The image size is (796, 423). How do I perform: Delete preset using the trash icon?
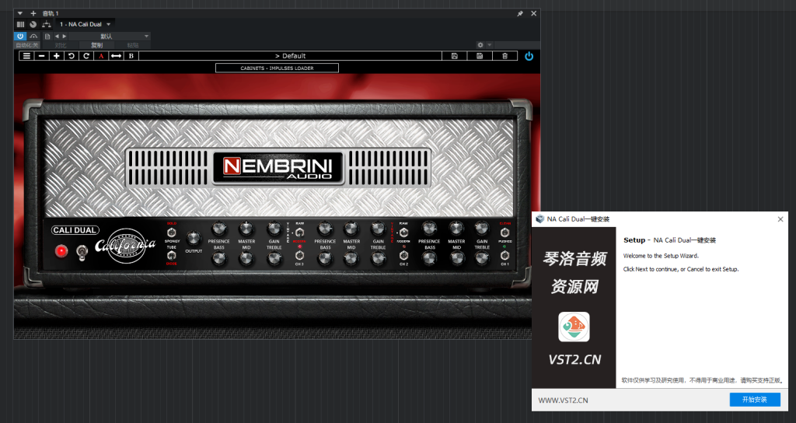tap(504, 56)
